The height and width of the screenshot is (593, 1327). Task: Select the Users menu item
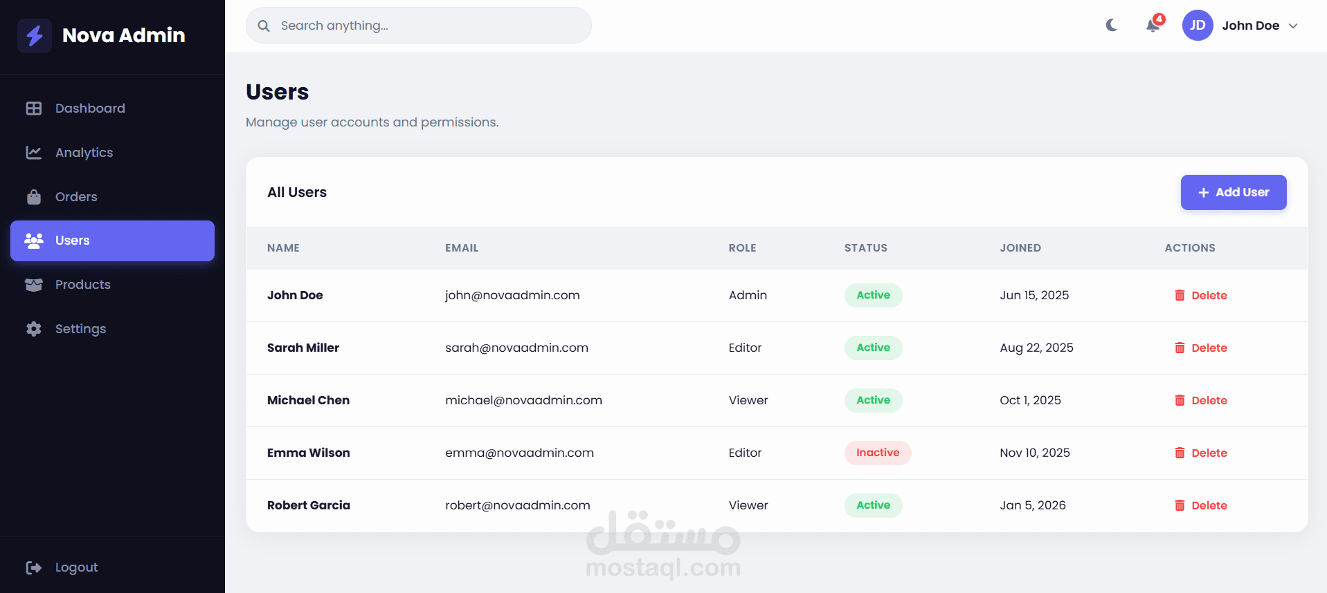pos(112,241)
